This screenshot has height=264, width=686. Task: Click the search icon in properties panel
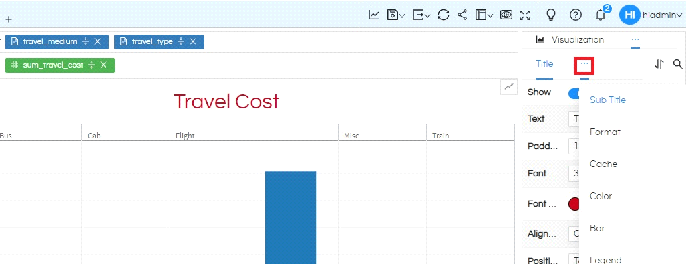click(x=678, y=64)
